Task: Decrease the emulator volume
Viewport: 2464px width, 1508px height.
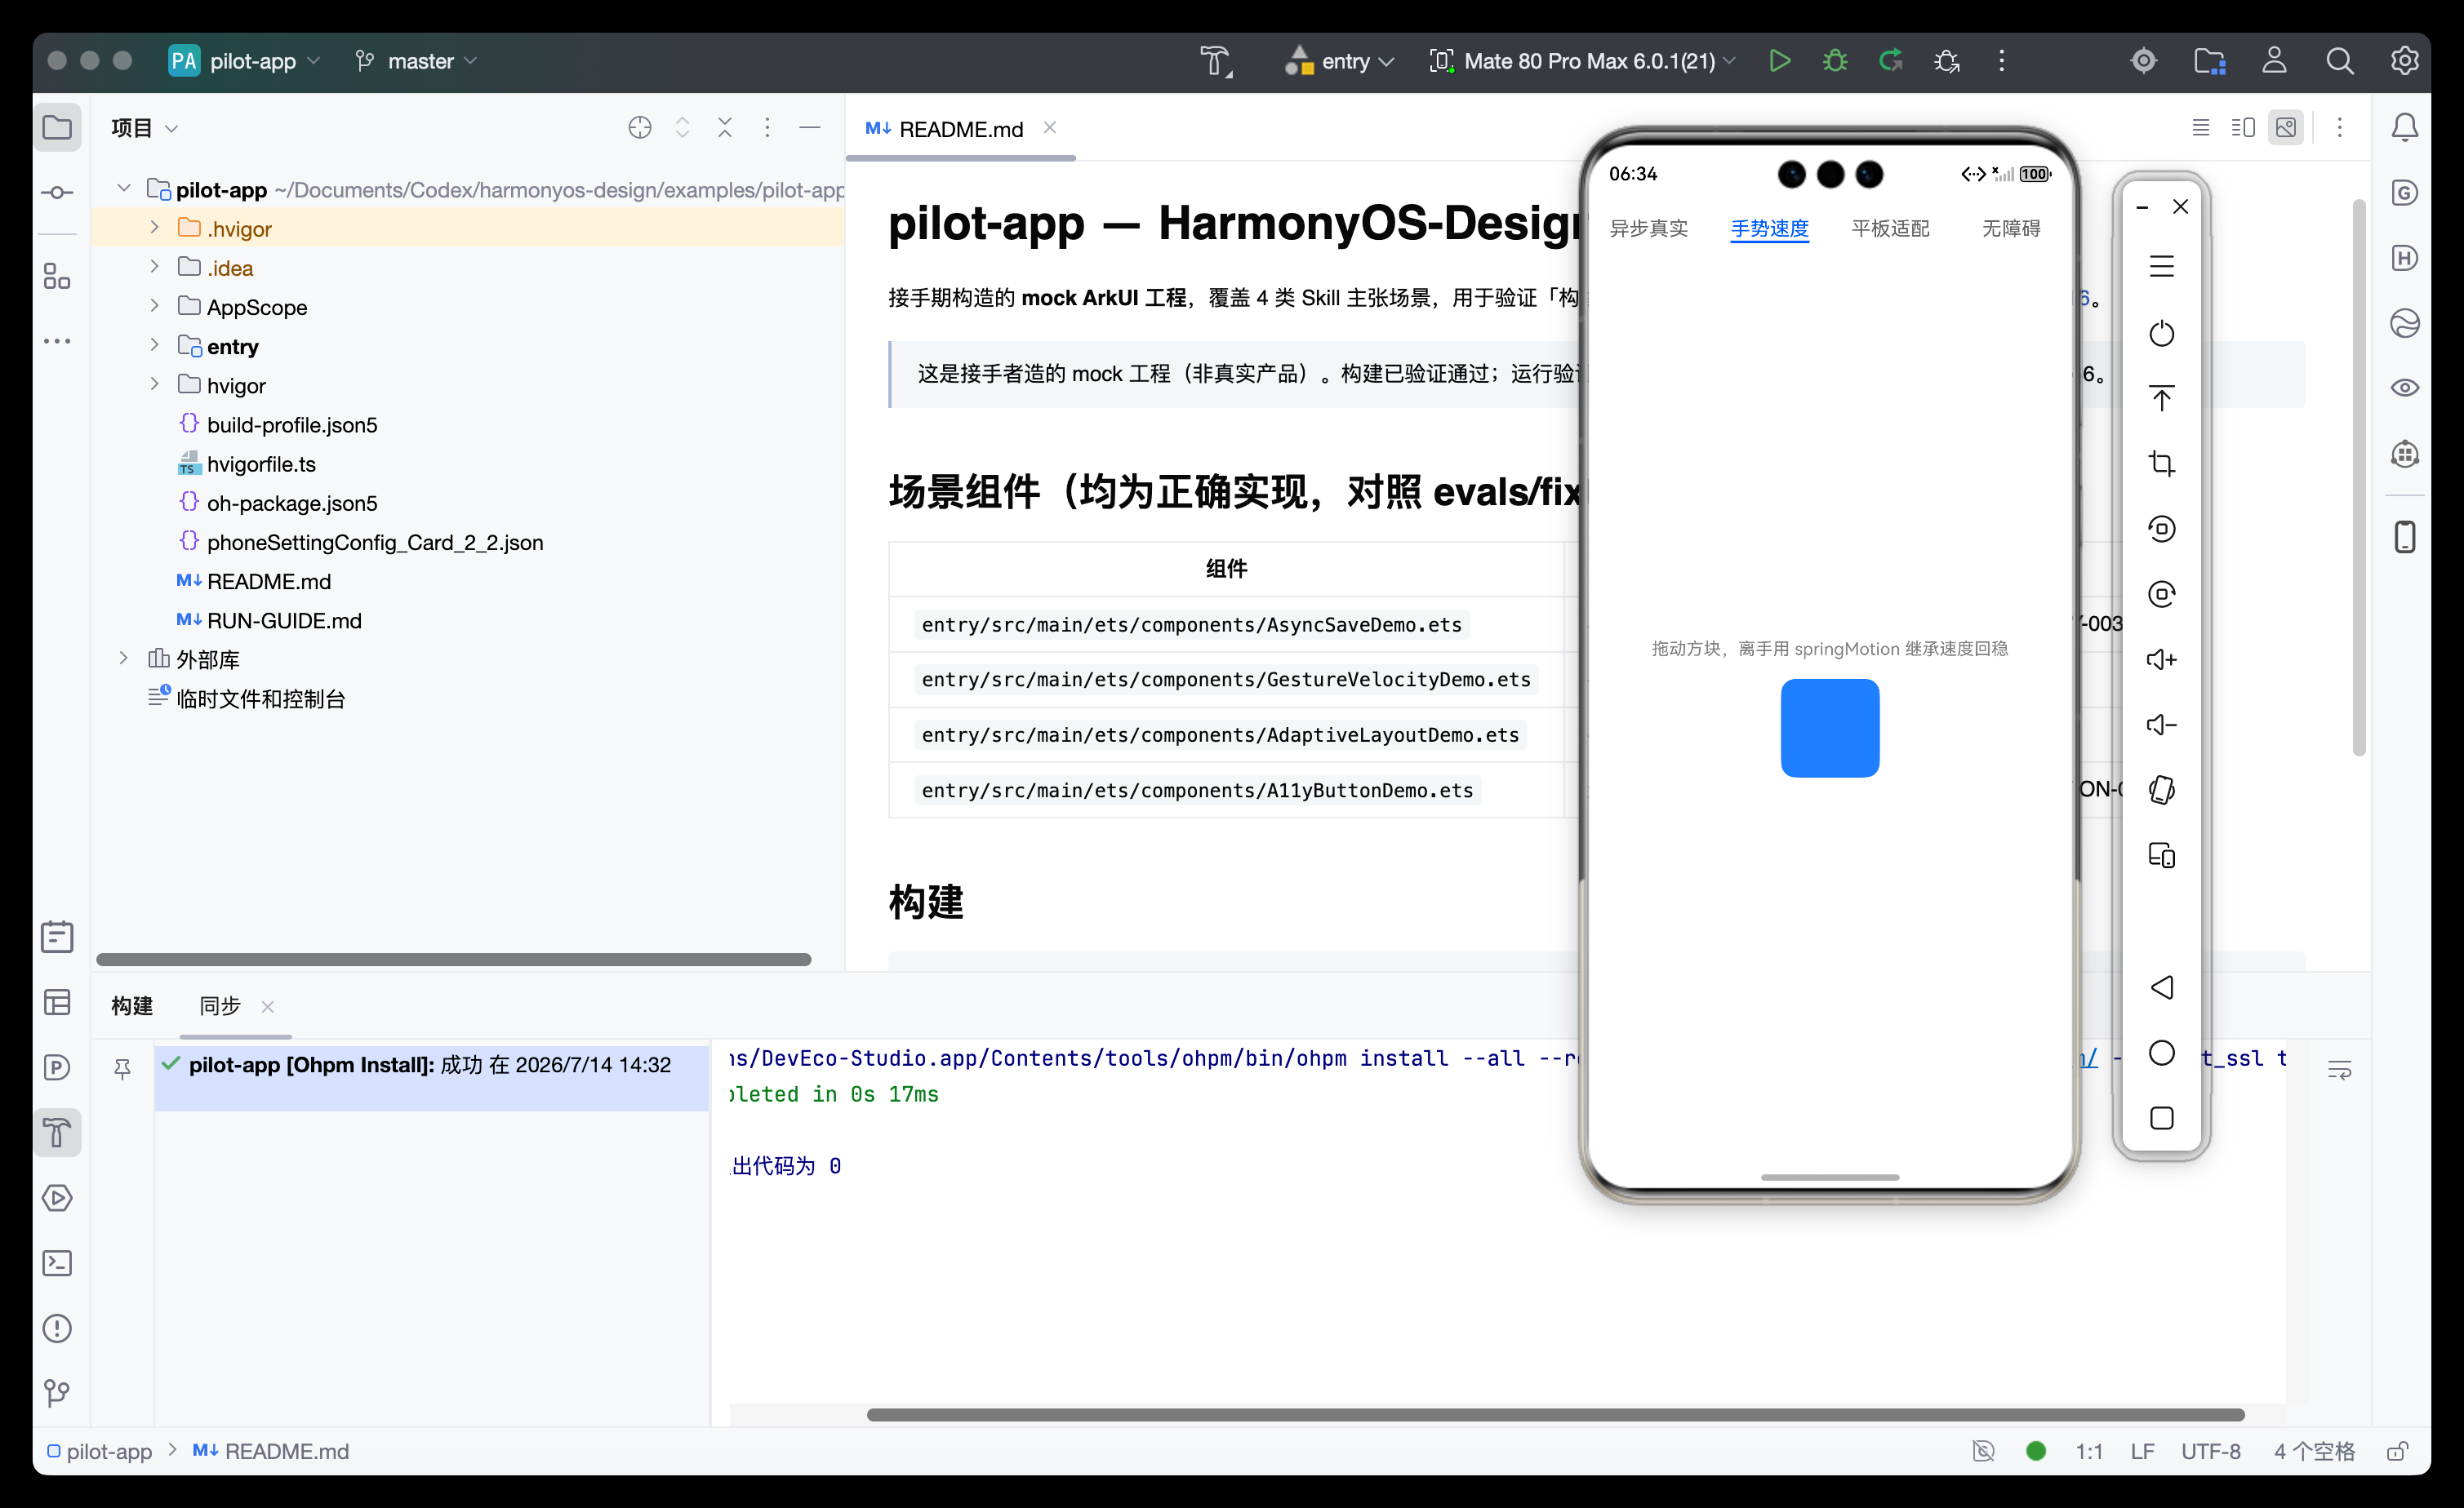Action: coord(2161,725)
